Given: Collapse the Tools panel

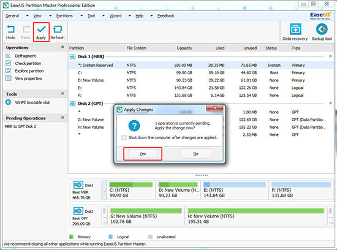Looking at the screenshot, I should coord(62,94).
